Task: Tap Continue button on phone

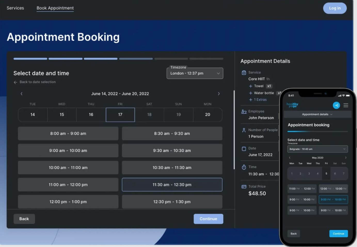Action: pyautogui.click(x=338, y=234)
